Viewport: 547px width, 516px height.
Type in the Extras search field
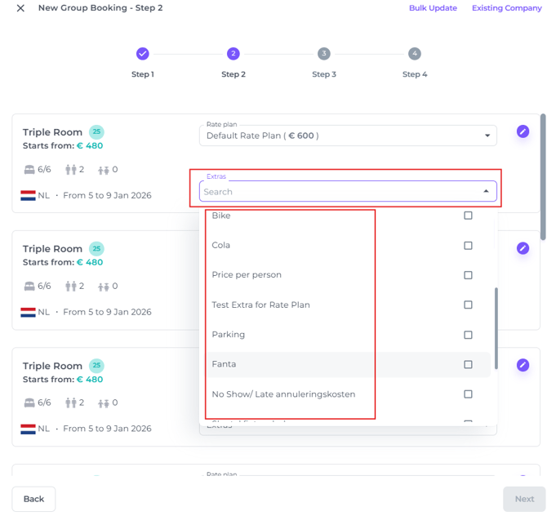pos(335,192)
